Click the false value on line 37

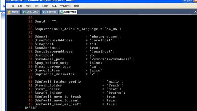(95, 70)
